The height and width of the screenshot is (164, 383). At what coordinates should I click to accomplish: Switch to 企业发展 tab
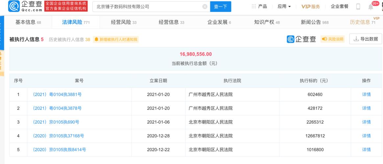point(219,22)
